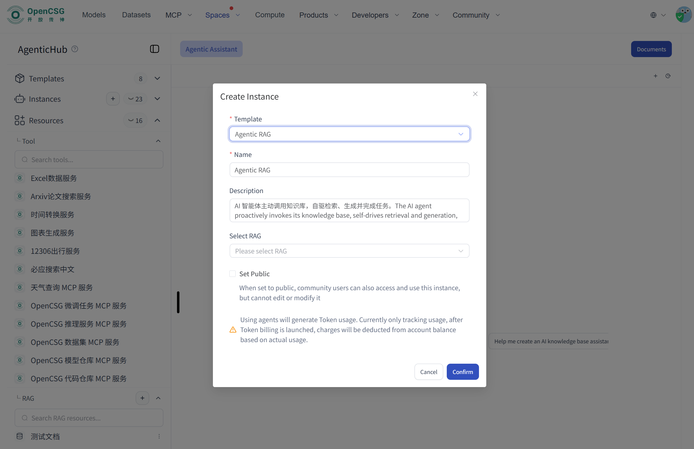Image resolution: width=694 pixels, height=449 pixels.
Task: Expand the Templates section chevron
Action: [157, 78]
